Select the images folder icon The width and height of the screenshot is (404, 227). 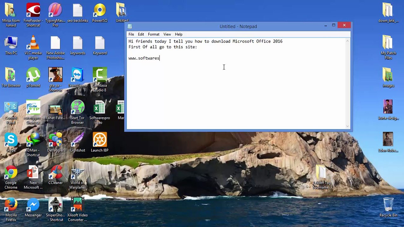tap(388, 78)
